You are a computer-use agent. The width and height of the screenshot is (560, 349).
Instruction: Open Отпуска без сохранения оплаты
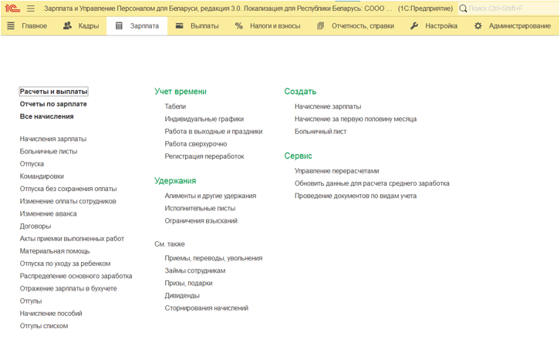click(68, 189)
